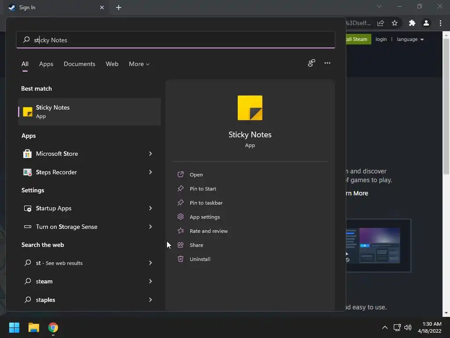Click the Startup Apps settings icon
The image size is (450, 338).
point(28,208)
